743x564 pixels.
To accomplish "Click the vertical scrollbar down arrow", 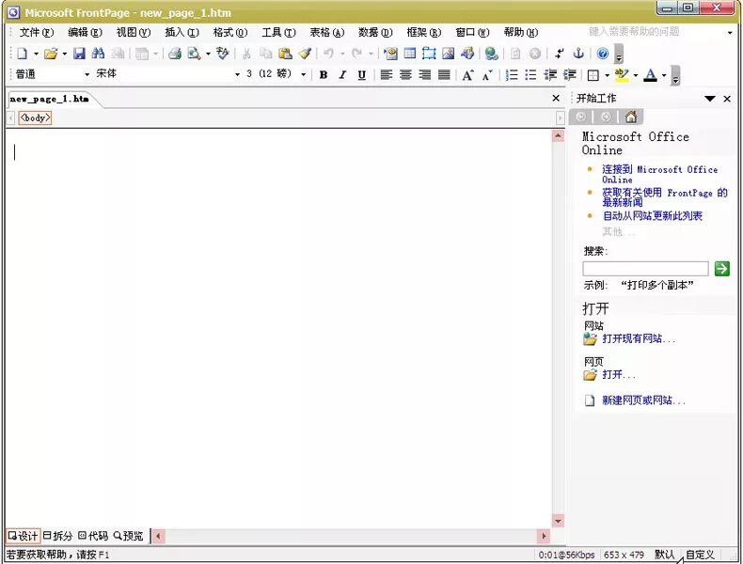I will coord(559,521).
